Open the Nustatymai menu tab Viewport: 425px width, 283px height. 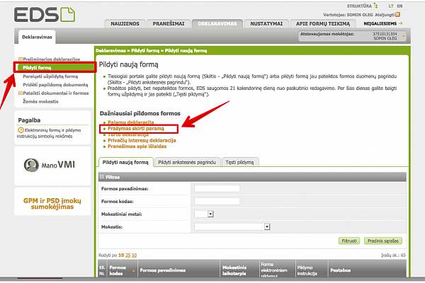[265, 23]
